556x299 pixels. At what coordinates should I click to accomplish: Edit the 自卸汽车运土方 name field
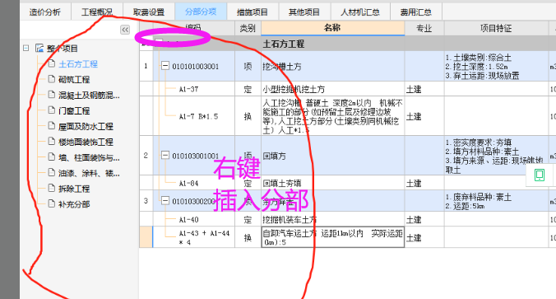pyautogui.click(x=332, y=237)
